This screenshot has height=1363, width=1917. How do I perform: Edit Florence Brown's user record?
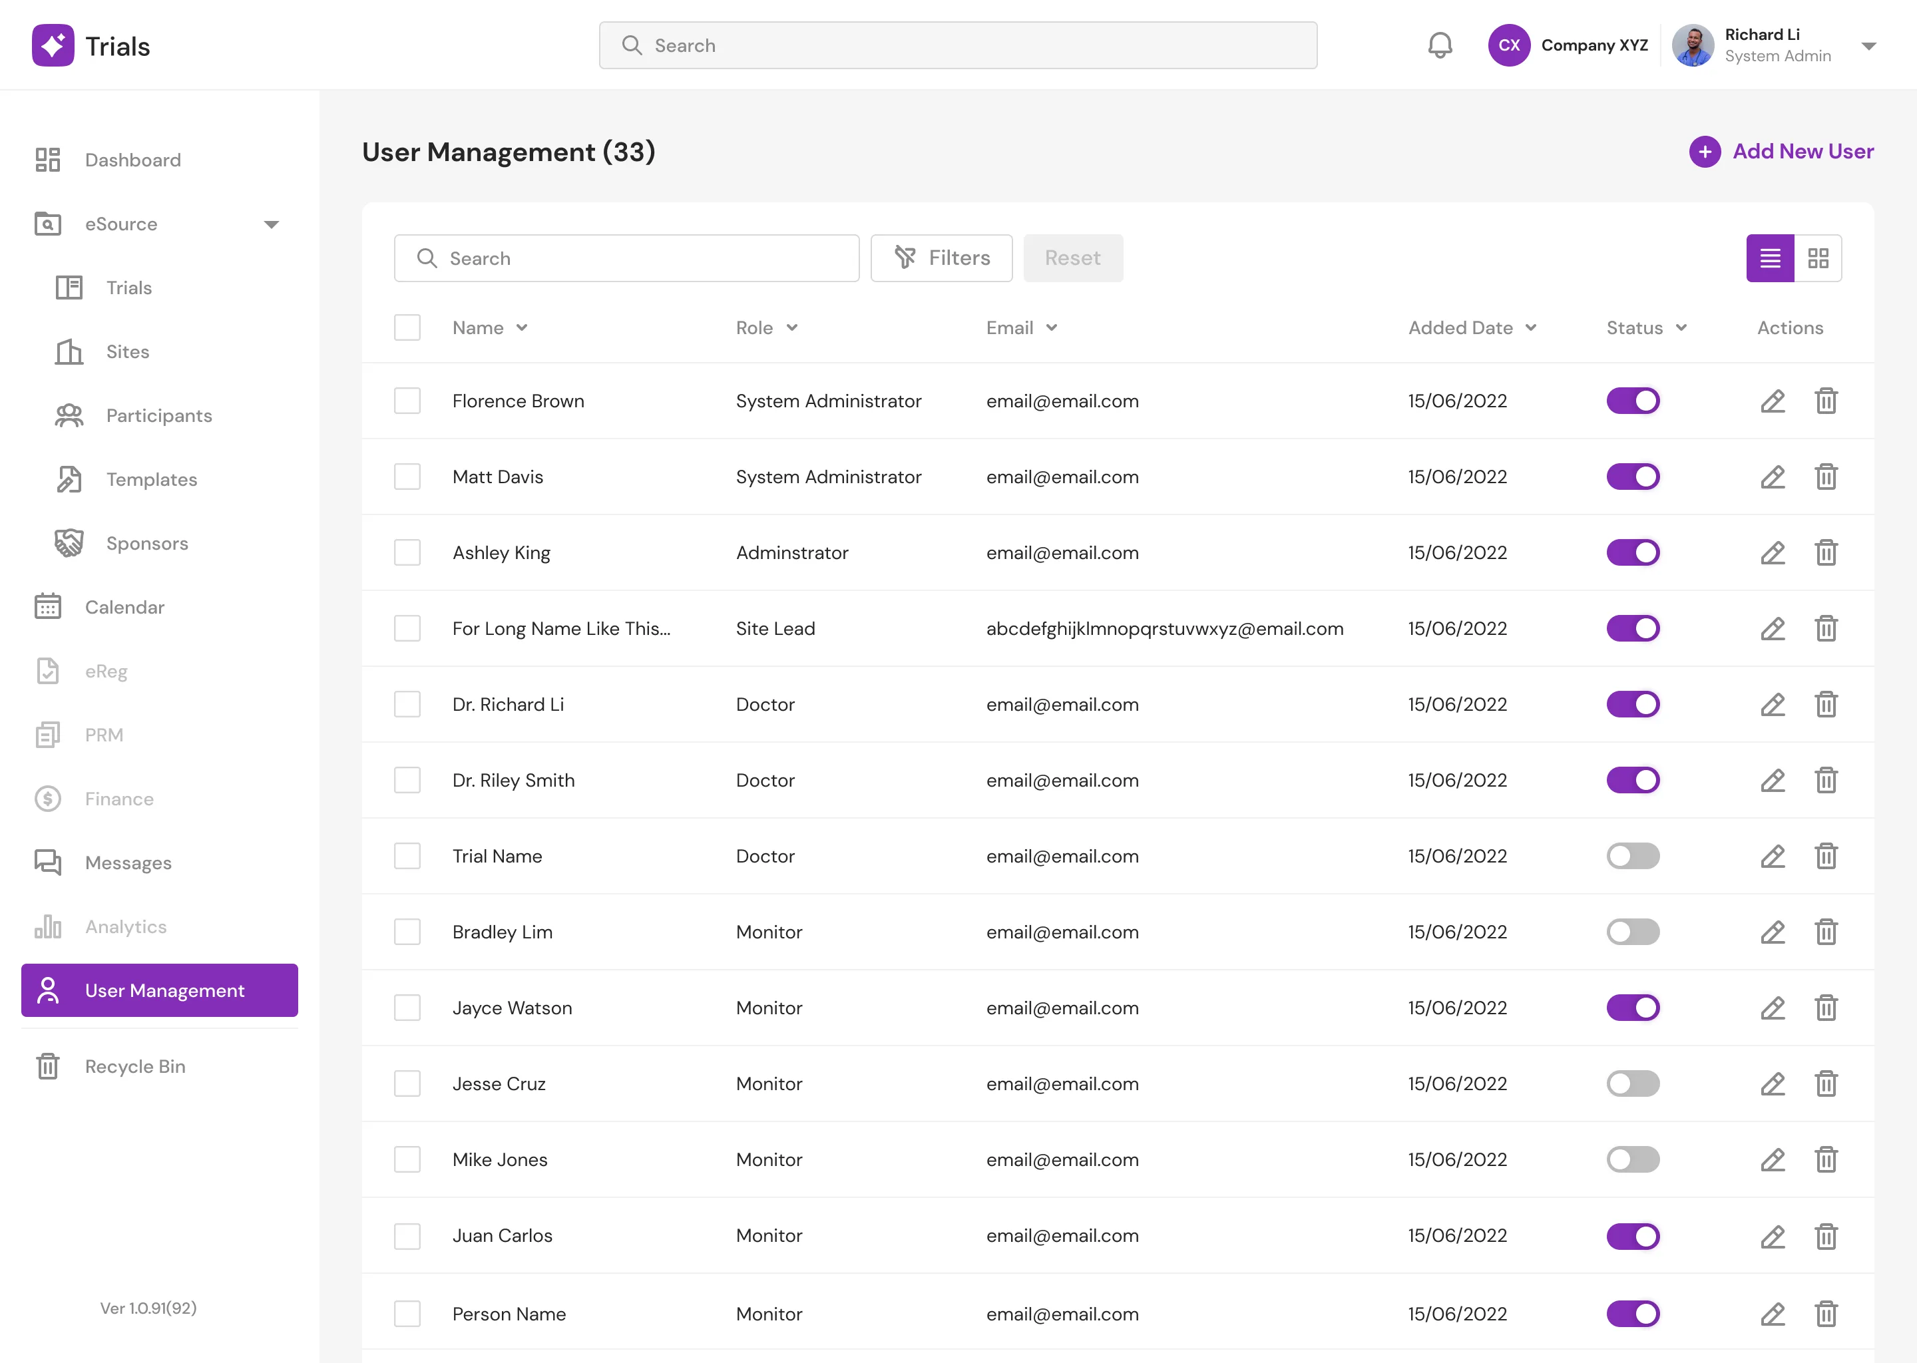[x=1772, y=401]
